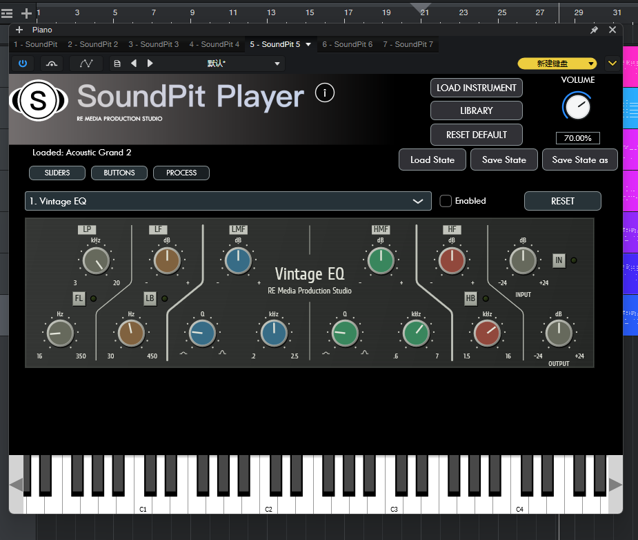Viewport: 638px width, 540px height.
Task: Click the HF 1.5-16 kHz frequency knob
Action: click(x=487, y=334)
